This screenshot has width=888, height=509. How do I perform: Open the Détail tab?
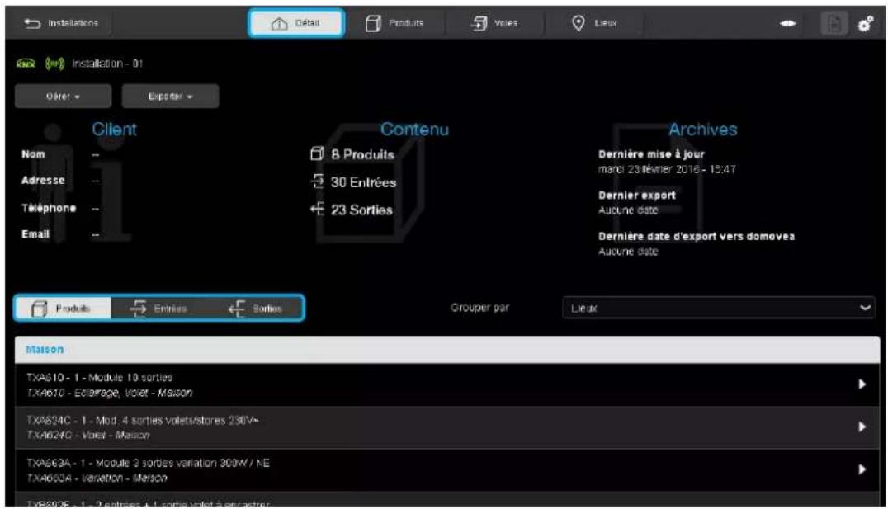pos(295,23)
